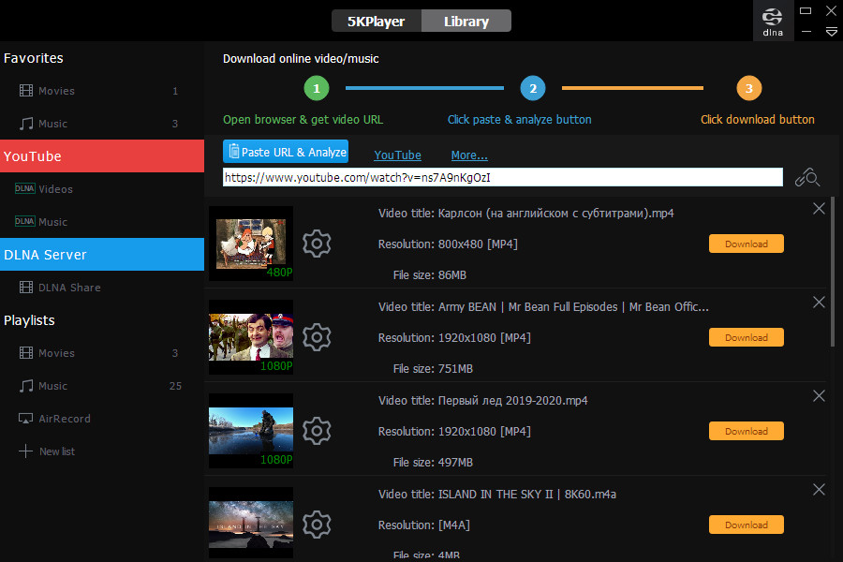The image size is (843, 562).
Task: Create a New list playlist
Action: (102, 451)
